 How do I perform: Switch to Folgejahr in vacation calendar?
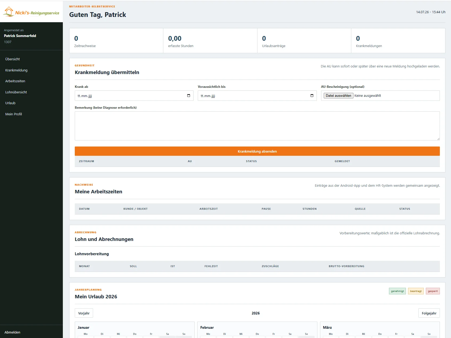click(429, 313)
